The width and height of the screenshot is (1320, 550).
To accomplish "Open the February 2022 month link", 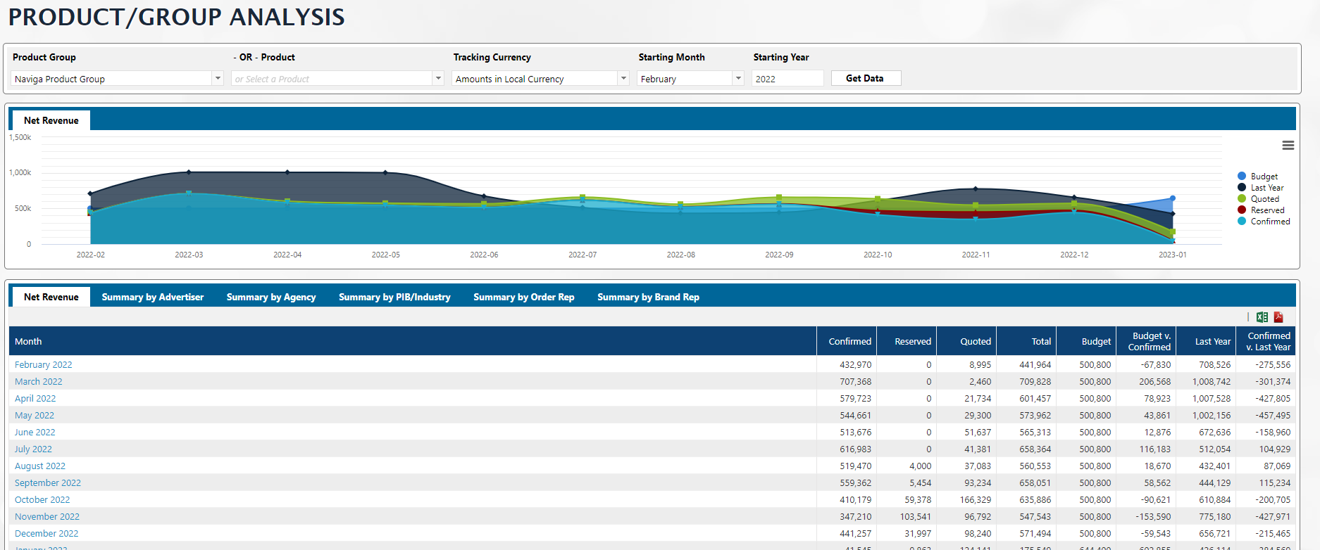I will (x=44, y=365).
